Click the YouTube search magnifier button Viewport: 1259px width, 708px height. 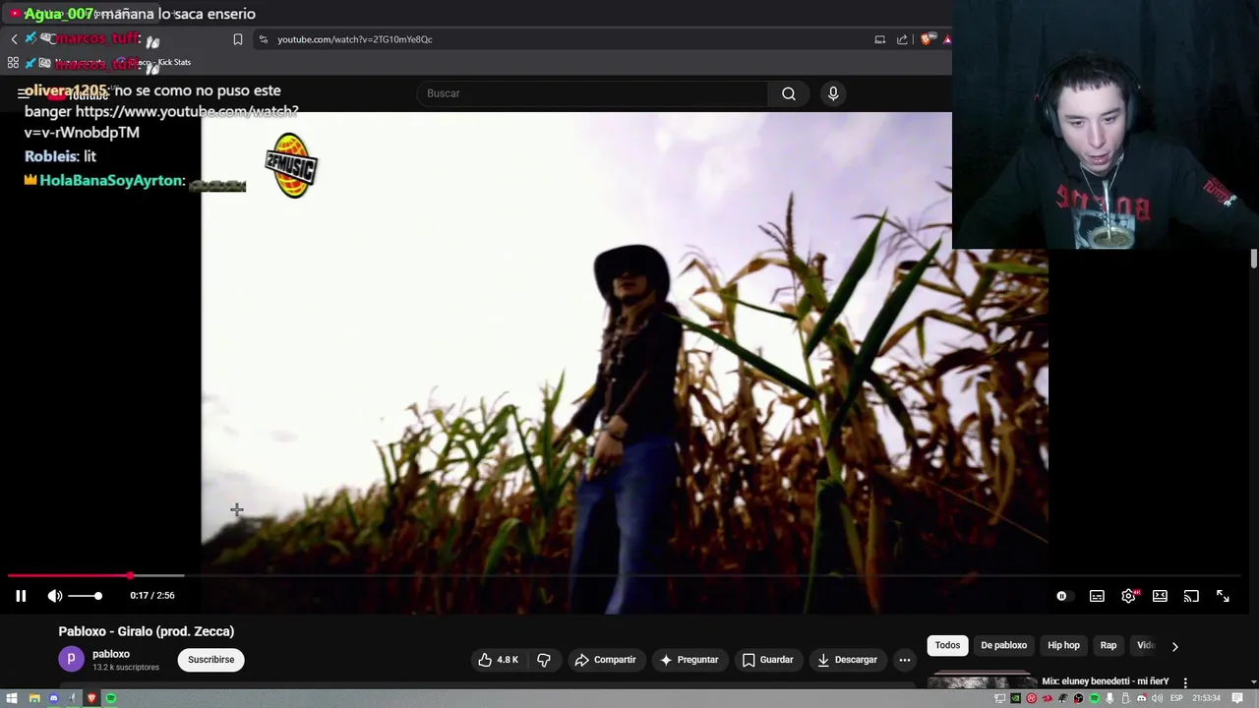tap(789, 93)
